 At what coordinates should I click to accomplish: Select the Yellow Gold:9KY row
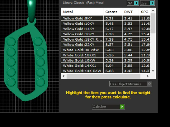coord(106,18)
